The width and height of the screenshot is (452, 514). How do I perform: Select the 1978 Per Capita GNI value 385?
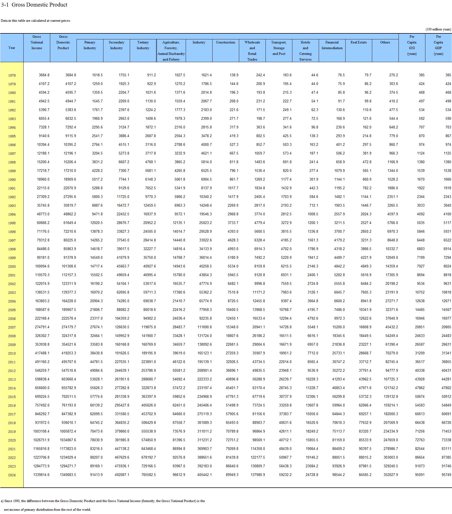click(421, 75)
